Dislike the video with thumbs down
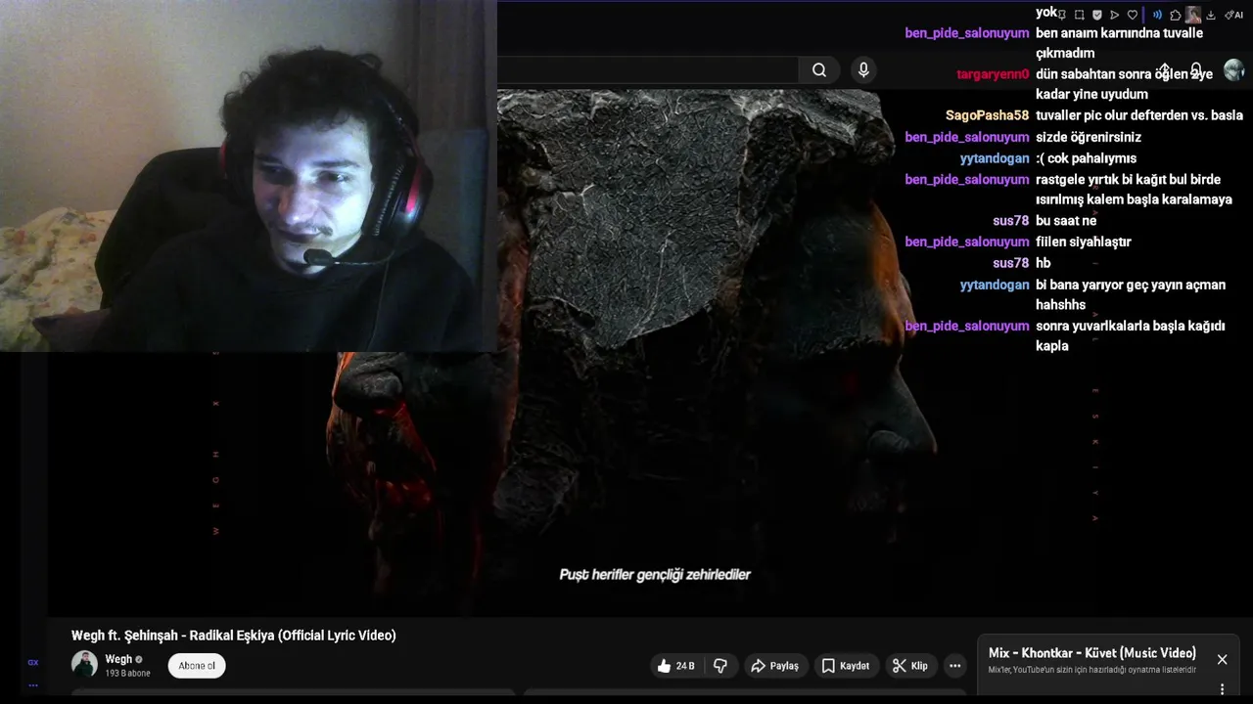Viewport: 1253px width, 704px height. pyautogui.click(x=720, y=666)
